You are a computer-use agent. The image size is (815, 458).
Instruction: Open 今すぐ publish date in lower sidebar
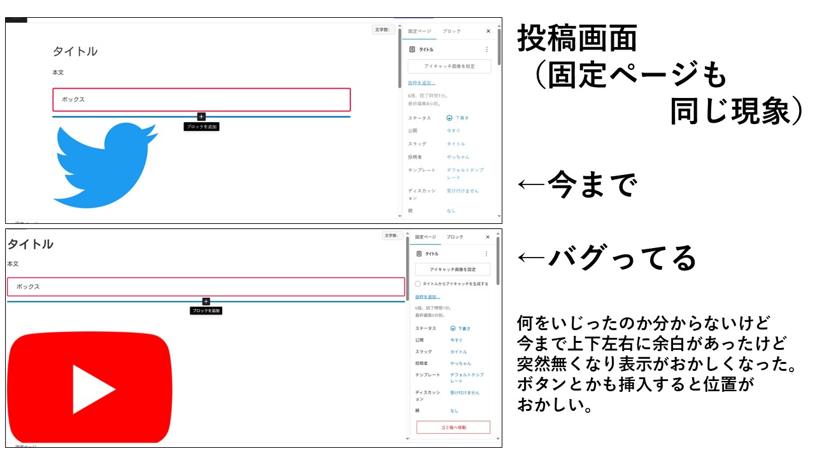pyautogui.click(x=457, y=340)
